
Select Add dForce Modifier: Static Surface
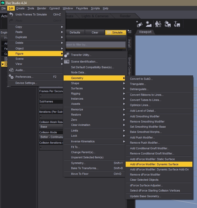[x=159, y=159]
